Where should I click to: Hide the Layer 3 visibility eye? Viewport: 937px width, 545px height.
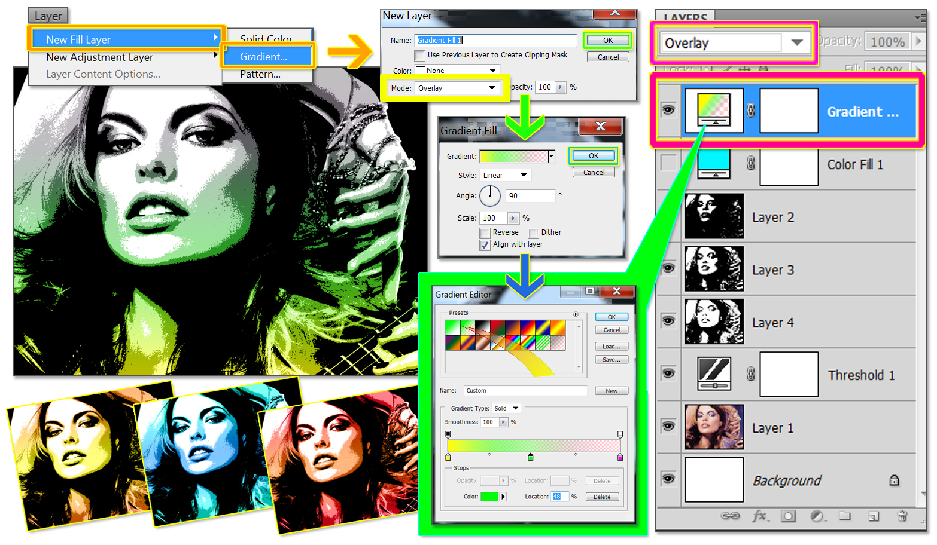[668, 268]
